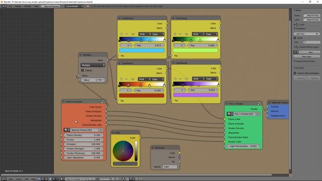Collapse the green ColorRamp node

173,18
